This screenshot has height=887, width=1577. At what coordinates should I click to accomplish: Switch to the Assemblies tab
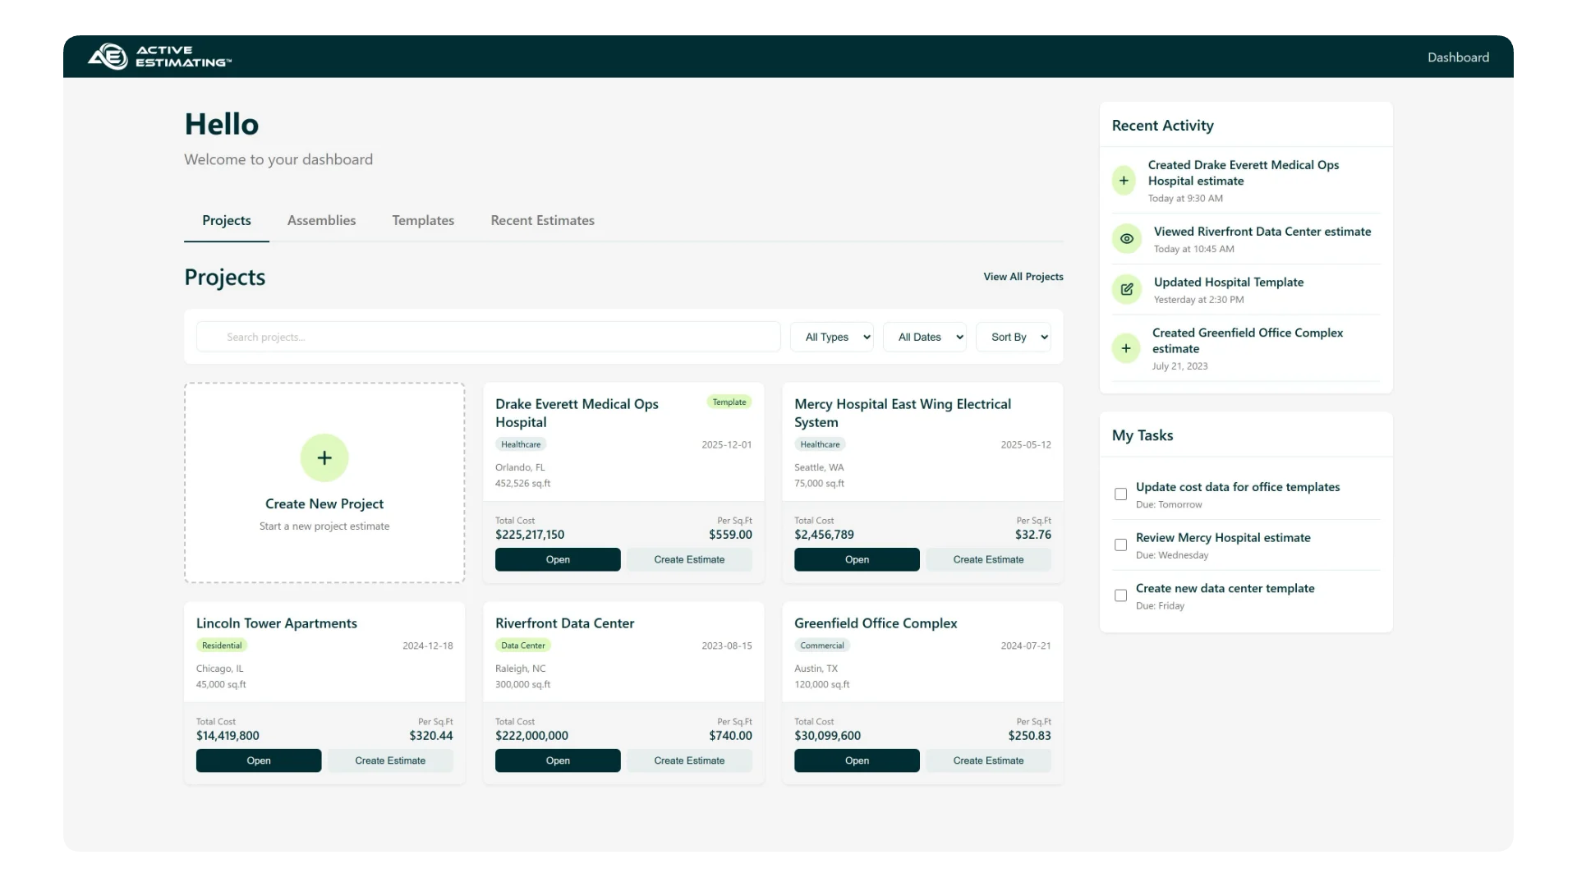(321, 220)
